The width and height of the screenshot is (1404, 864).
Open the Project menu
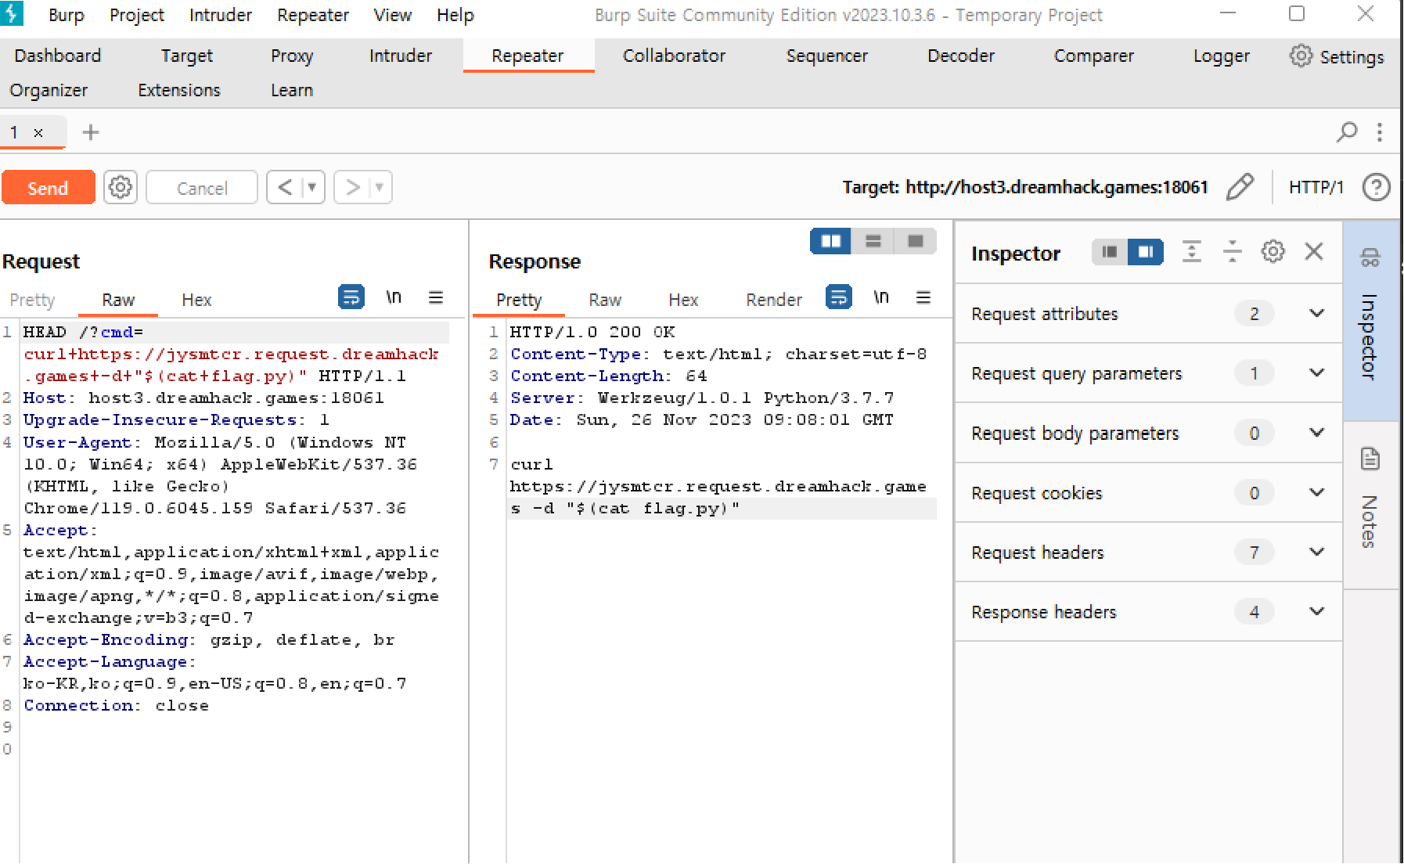click(137, 15)
